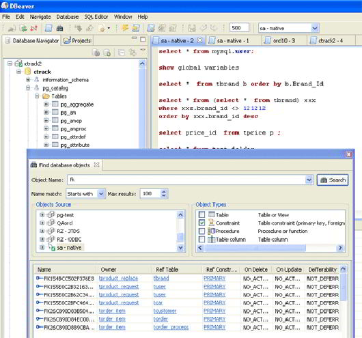This screenshot has width=362, height=338.
Task: Click the Explain execution plan toolbar icon
Action: [x=151, y=28]
